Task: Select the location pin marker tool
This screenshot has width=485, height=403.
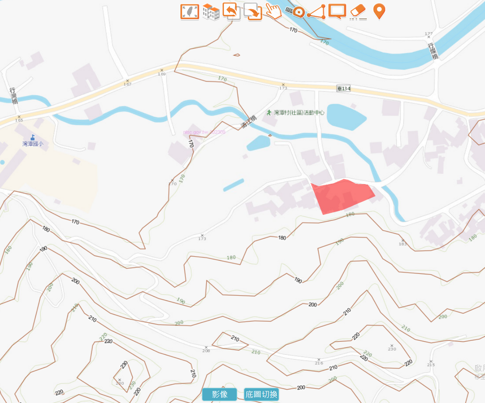Action: (379, 12)
